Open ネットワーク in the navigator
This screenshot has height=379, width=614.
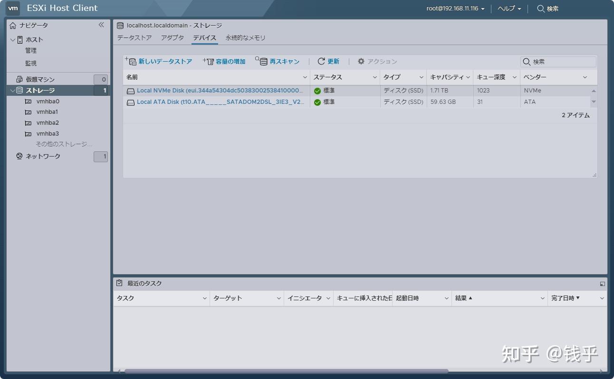click(x=43, y=156)
